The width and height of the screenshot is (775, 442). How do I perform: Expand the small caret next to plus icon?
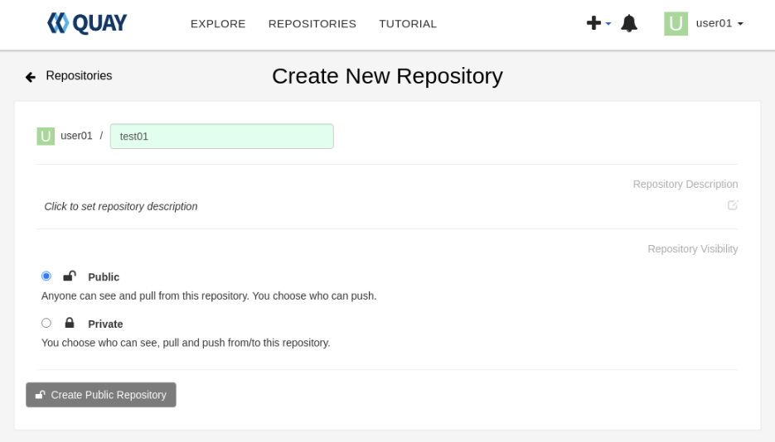pyautogui.click(x=608, y=23)
